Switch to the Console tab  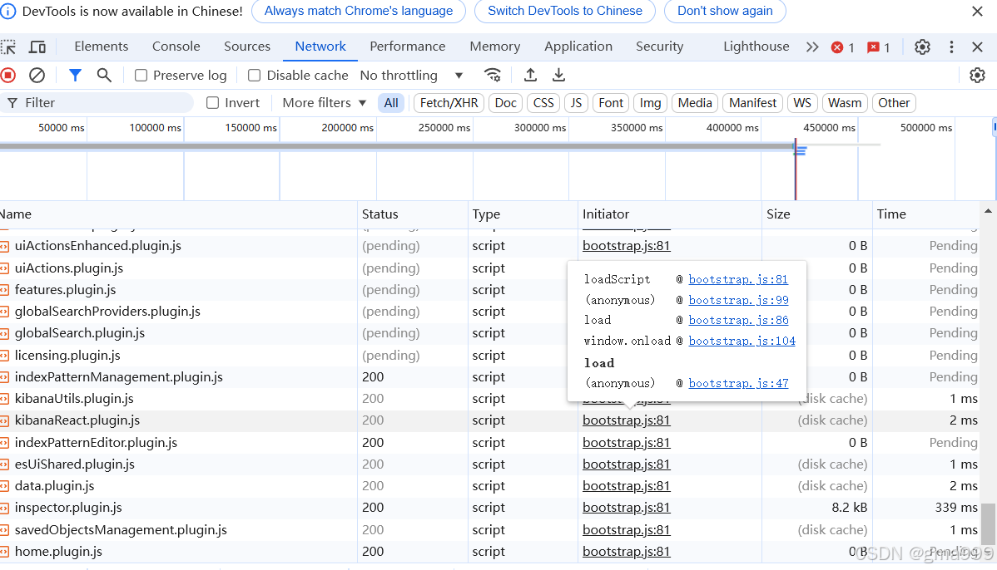[176, 47]
